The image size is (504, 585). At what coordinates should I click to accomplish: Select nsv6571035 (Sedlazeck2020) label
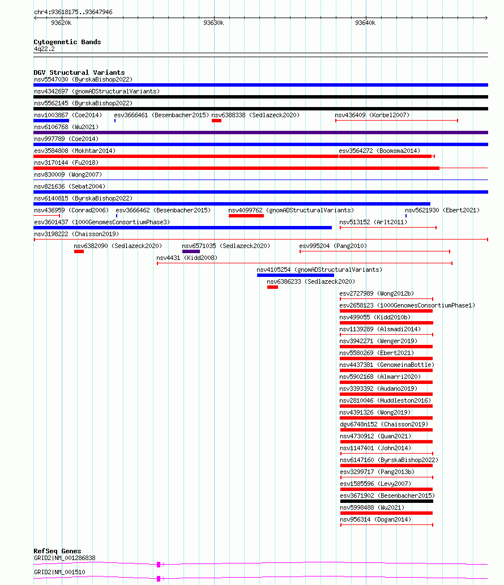[226, 246]
